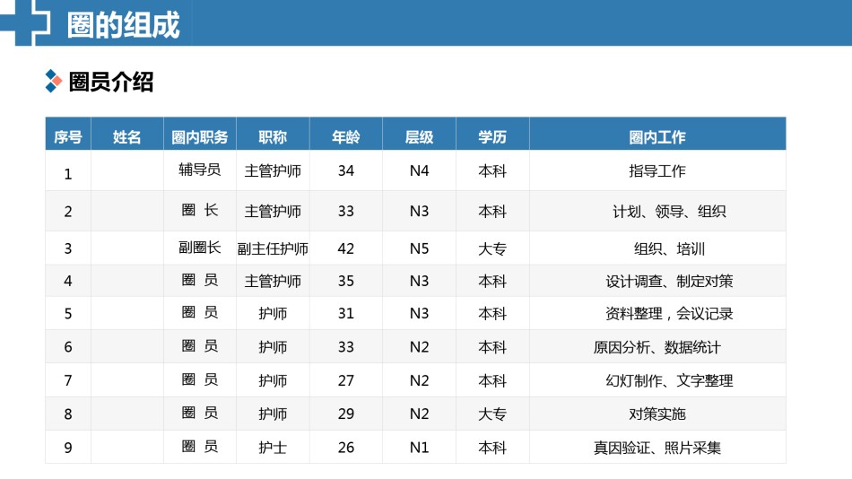Select the 副主任护师 title cell

(x=273, y=249)
